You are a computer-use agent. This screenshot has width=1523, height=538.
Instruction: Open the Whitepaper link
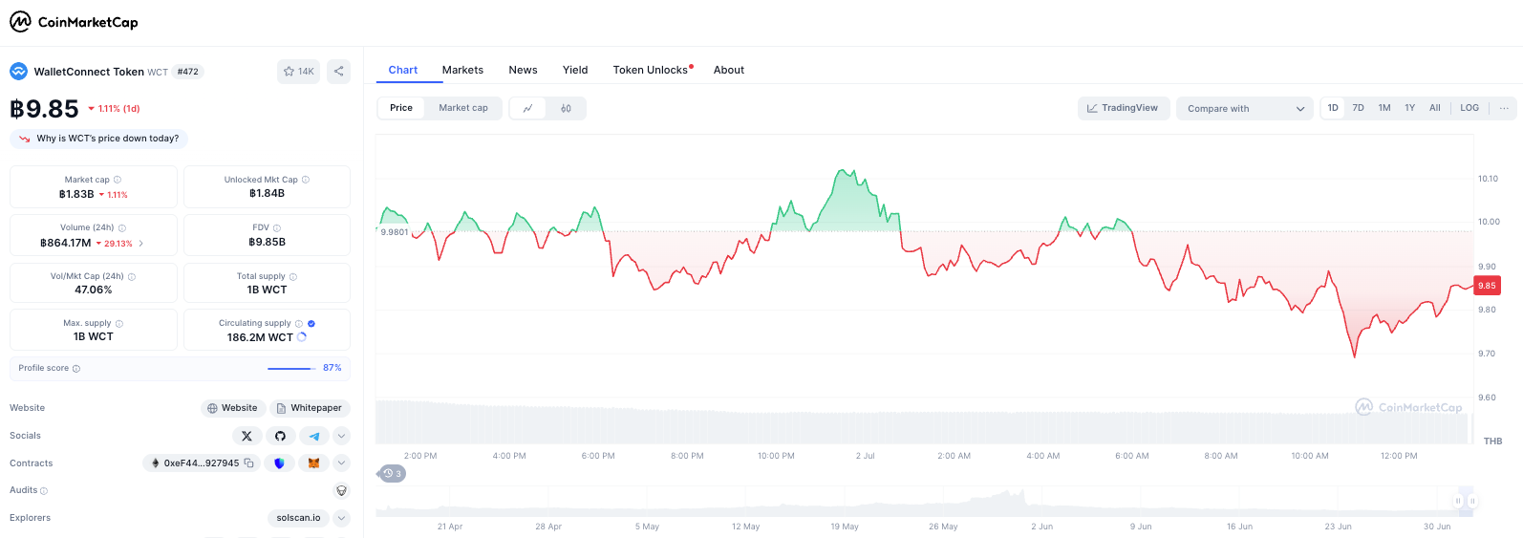310,408
